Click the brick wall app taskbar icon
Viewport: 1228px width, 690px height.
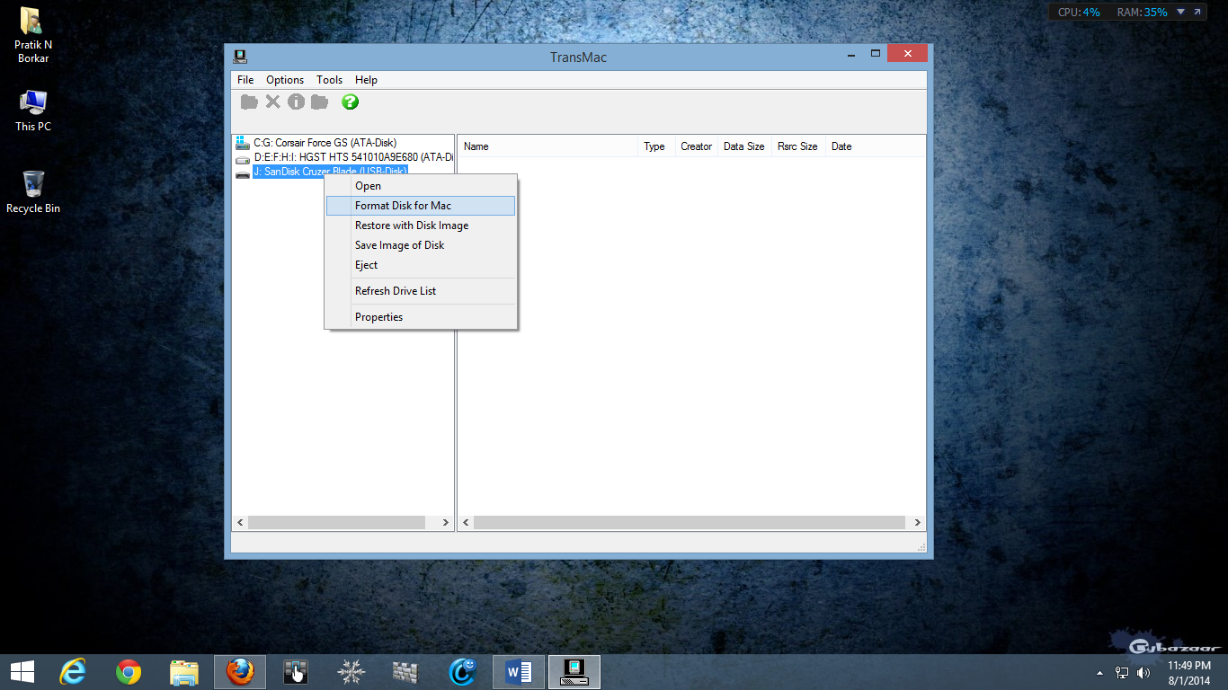[407, 672]
